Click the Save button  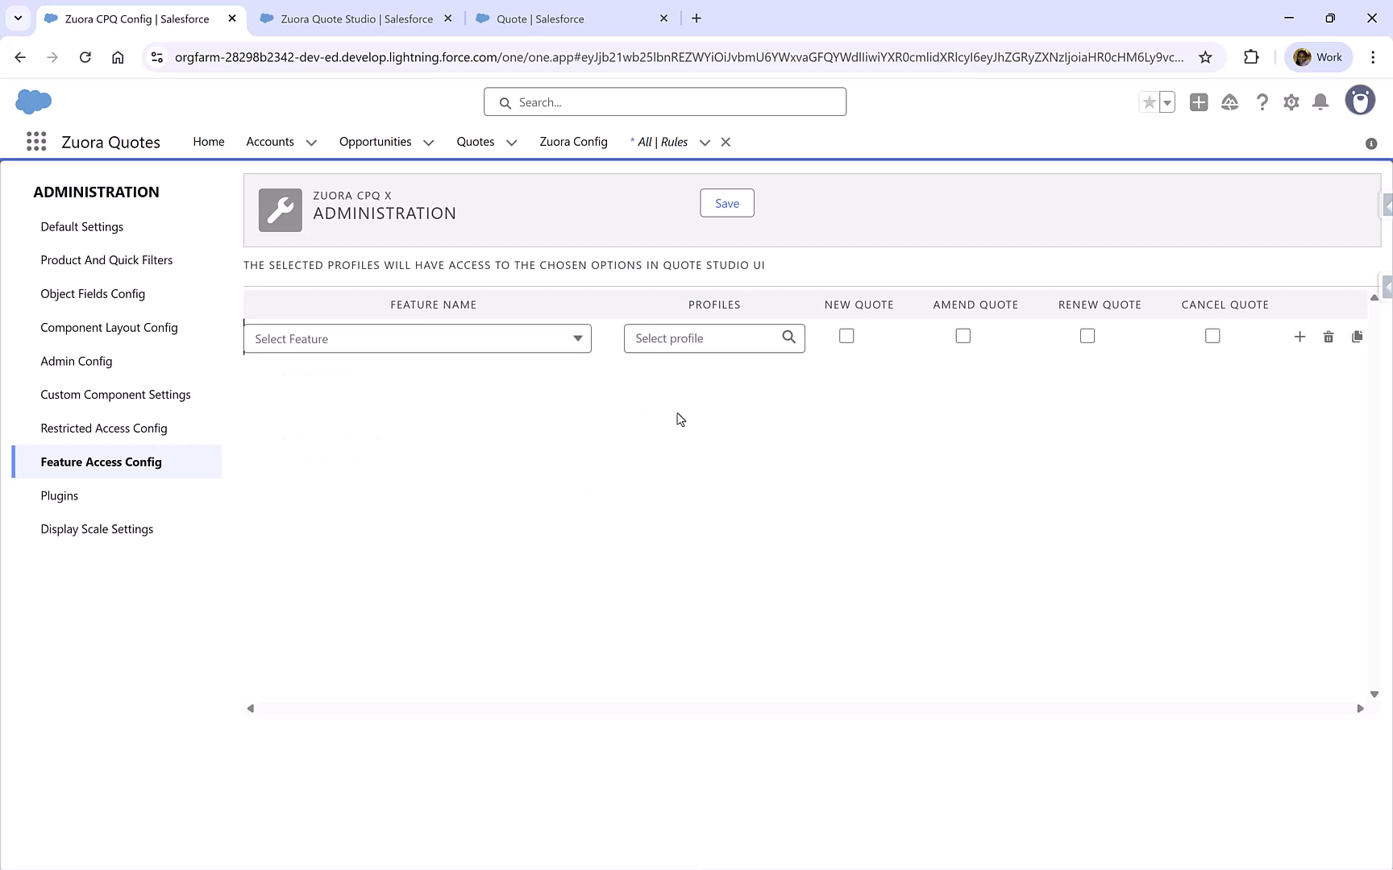[726, 202]
